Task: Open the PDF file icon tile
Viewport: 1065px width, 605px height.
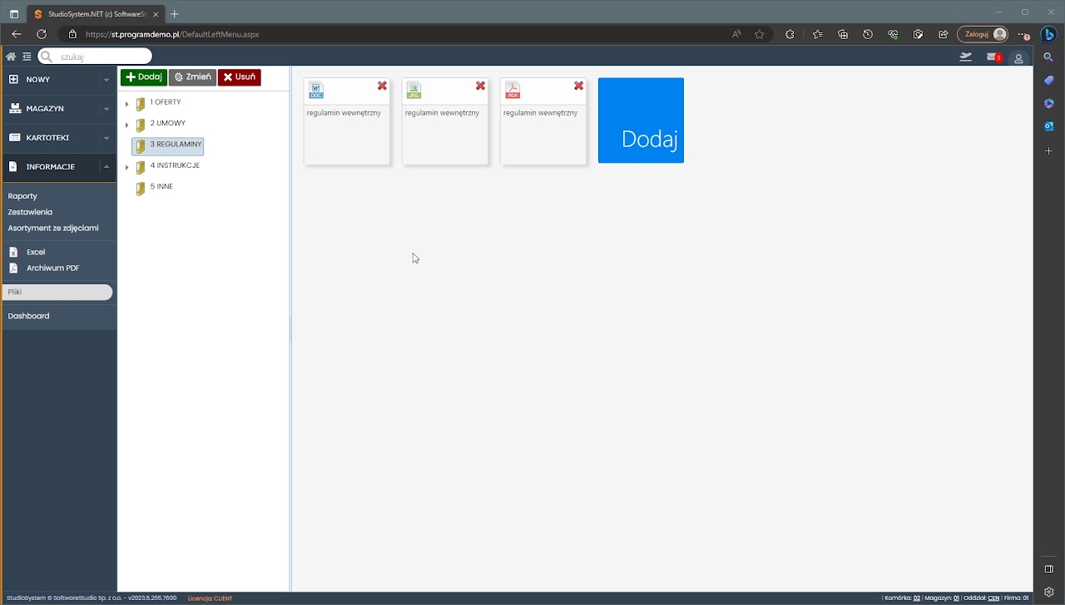Action: pyautogui.click(x=513, y=91)
